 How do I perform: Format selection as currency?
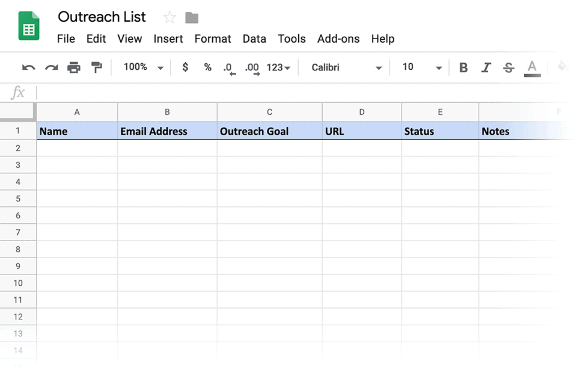[x=185, y=67]
